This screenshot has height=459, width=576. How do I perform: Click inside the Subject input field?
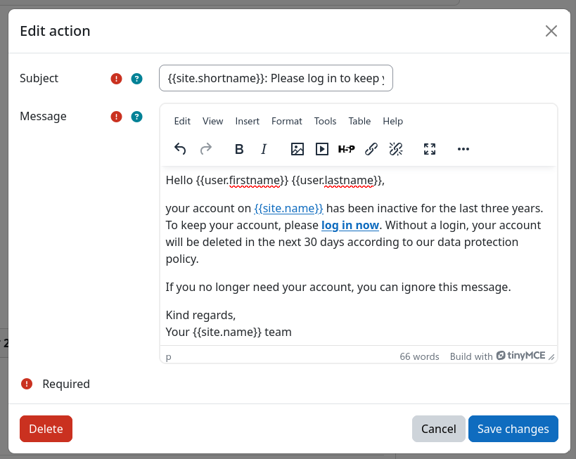point(276,78)
